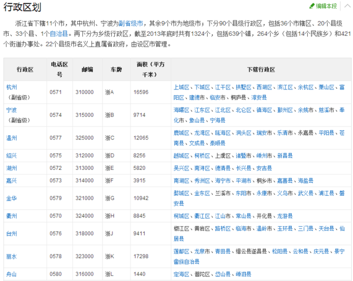Select the area code cell 0580
353x281 pixels.
tap(56, 275)
